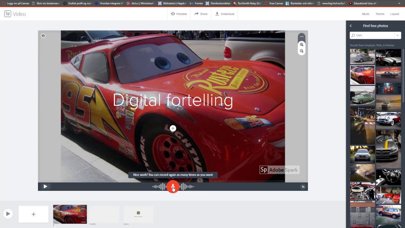Open the Share option
This screenshot has height=228, width=405.
[x=201, y=14]
